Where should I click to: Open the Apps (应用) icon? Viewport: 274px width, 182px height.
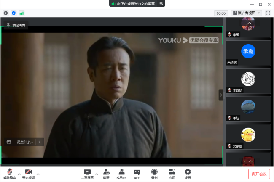pos(172,172)
